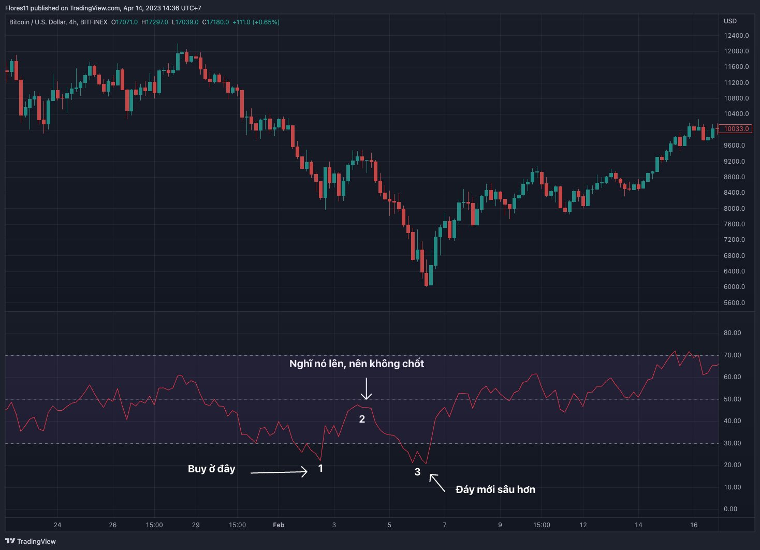Click the RSI 20.00 scale label
Screen dimensions: 760x550
tap(733, 465)
